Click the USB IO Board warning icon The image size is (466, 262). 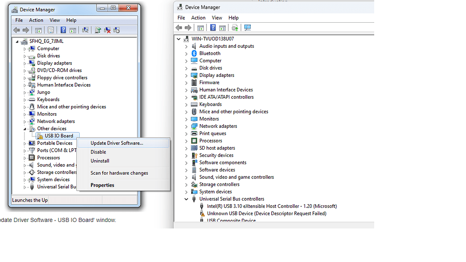40,136
